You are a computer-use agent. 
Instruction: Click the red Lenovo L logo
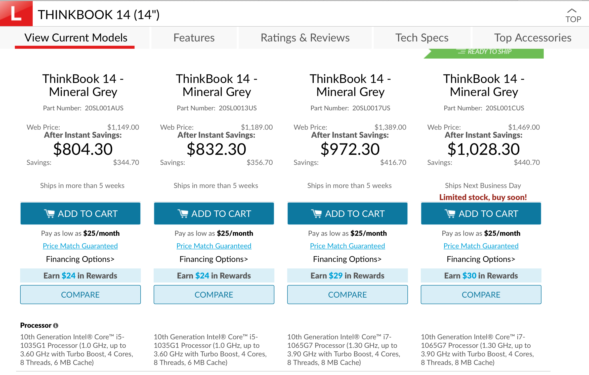16,14
